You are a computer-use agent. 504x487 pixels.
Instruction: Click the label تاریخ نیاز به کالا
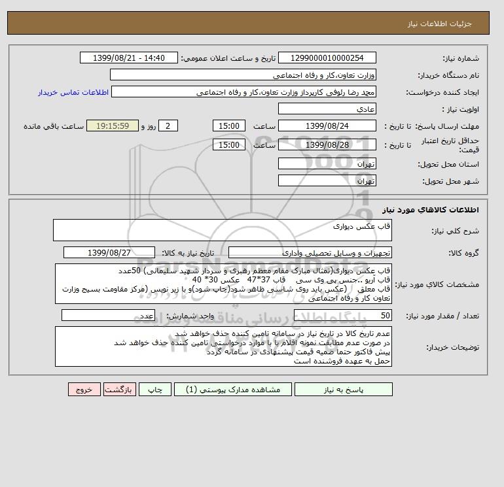tap(188, 253)
